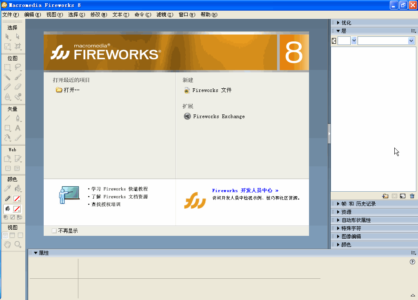Select the Brush tool
418x300 pixels.
pos(18,77)
